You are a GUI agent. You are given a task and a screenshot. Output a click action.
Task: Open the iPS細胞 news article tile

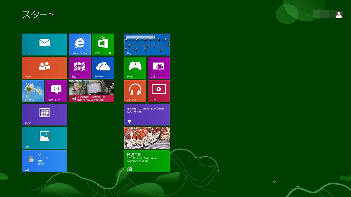point(91,91)
